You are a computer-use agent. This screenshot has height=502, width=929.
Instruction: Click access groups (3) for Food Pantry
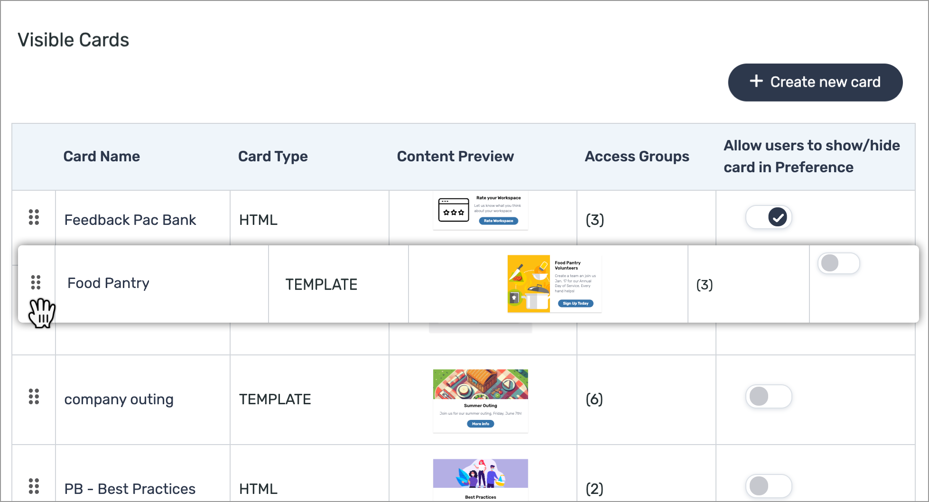tap(705, 285)
